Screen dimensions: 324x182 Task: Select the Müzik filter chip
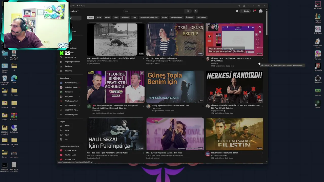pos(99,17)
